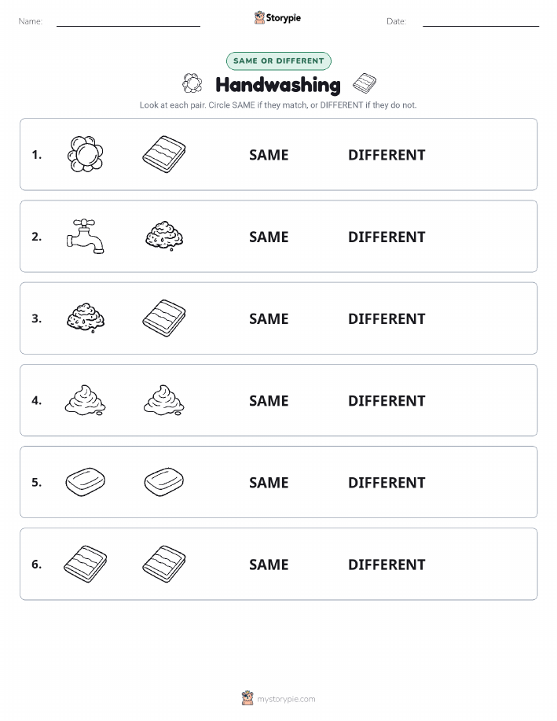This screenshot has height=721, width=557.
Task: Choose DIFFERENT for question 3
Action: [x=387, y=318]
